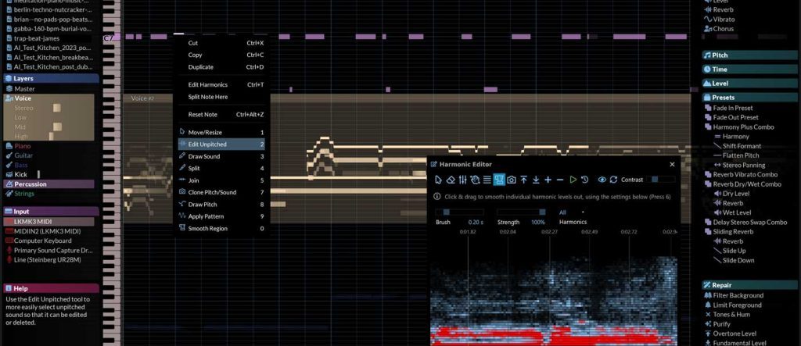Expand the Pitch section

pos(749,55)
